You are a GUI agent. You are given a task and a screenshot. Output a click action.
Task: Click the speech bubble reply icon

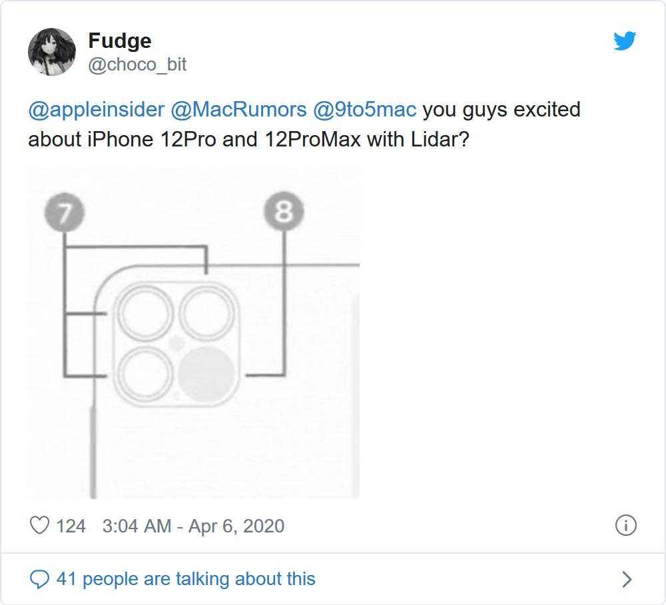[40, 579]
